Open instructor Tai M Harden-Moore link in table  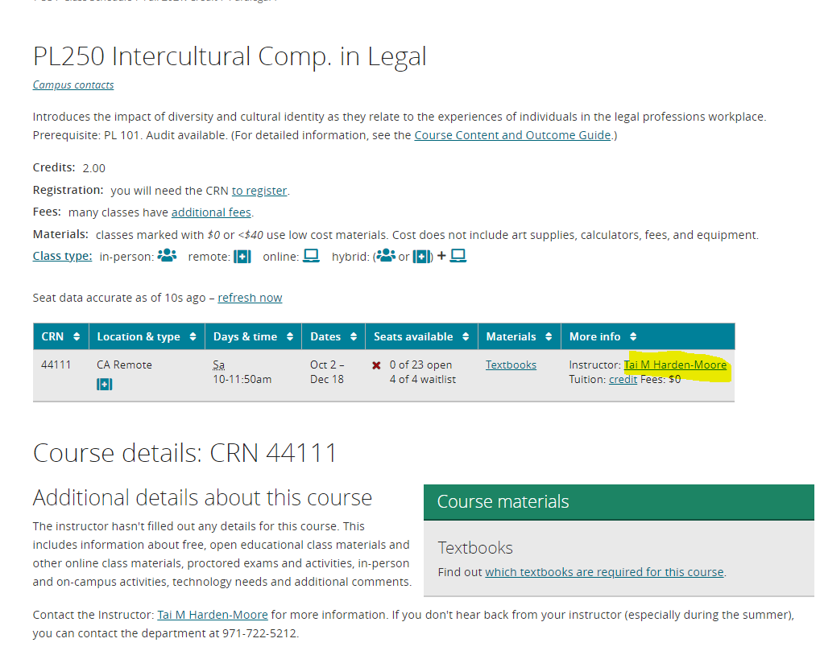[675, 365]
